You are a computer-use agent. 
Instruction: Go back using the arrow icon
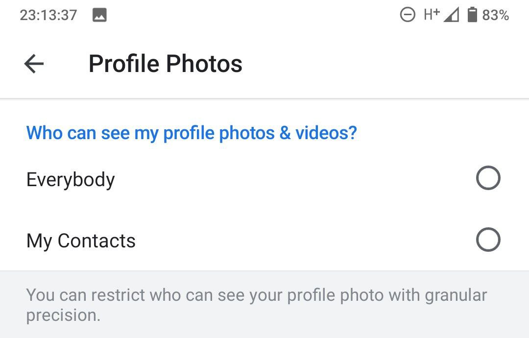[x=34, y=64]
